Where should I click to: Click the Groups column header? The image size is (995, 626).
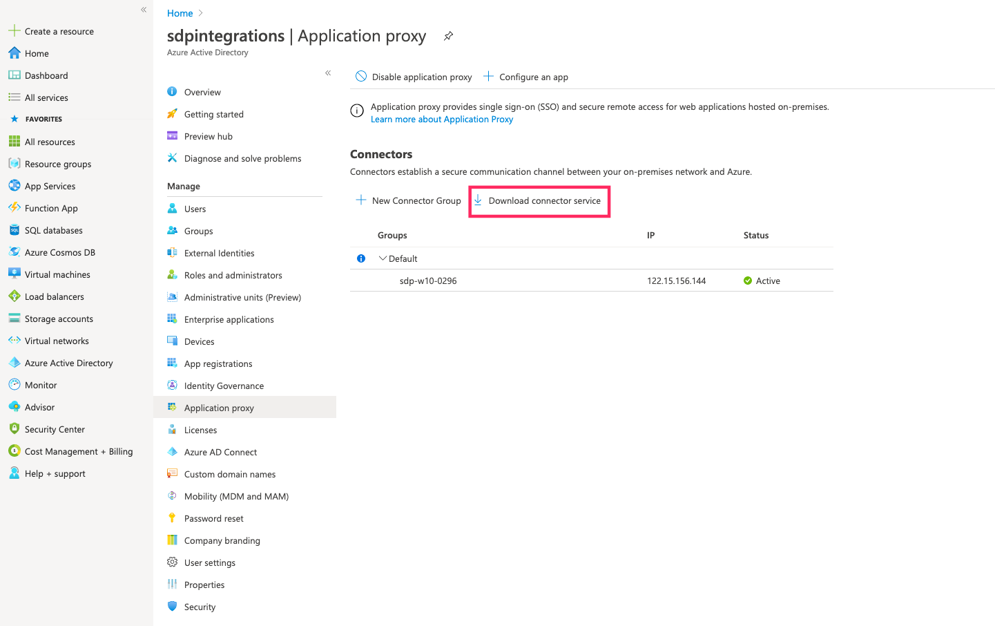point(392,235)
